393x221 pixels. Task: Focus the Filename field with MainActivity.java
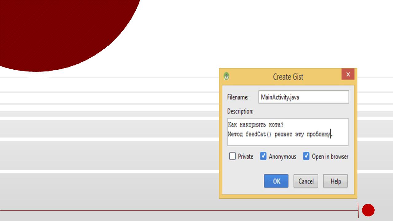pyautogui.click(x=304, y=97)
